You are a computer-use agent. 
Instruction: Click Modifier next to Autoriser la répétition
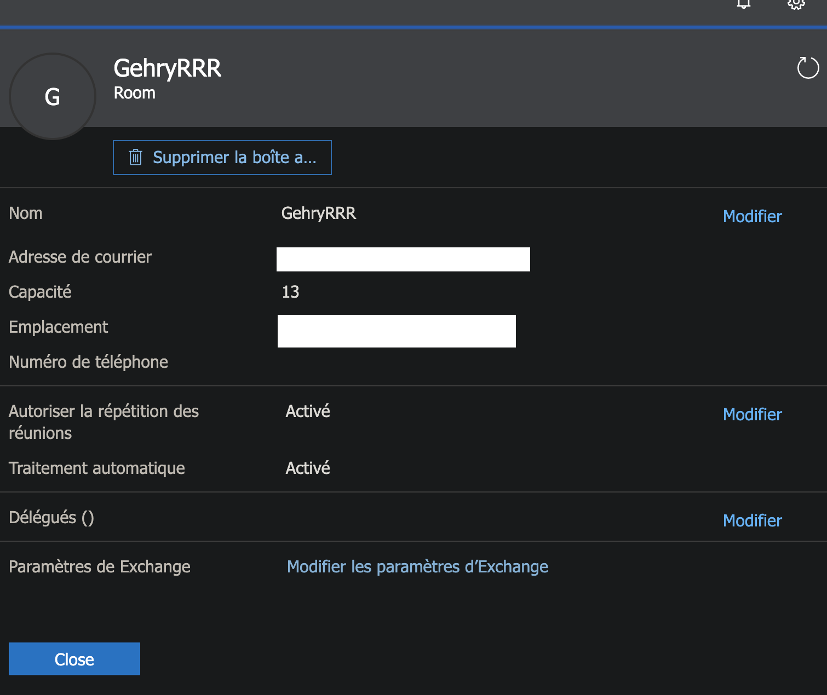tap(753, 414)
